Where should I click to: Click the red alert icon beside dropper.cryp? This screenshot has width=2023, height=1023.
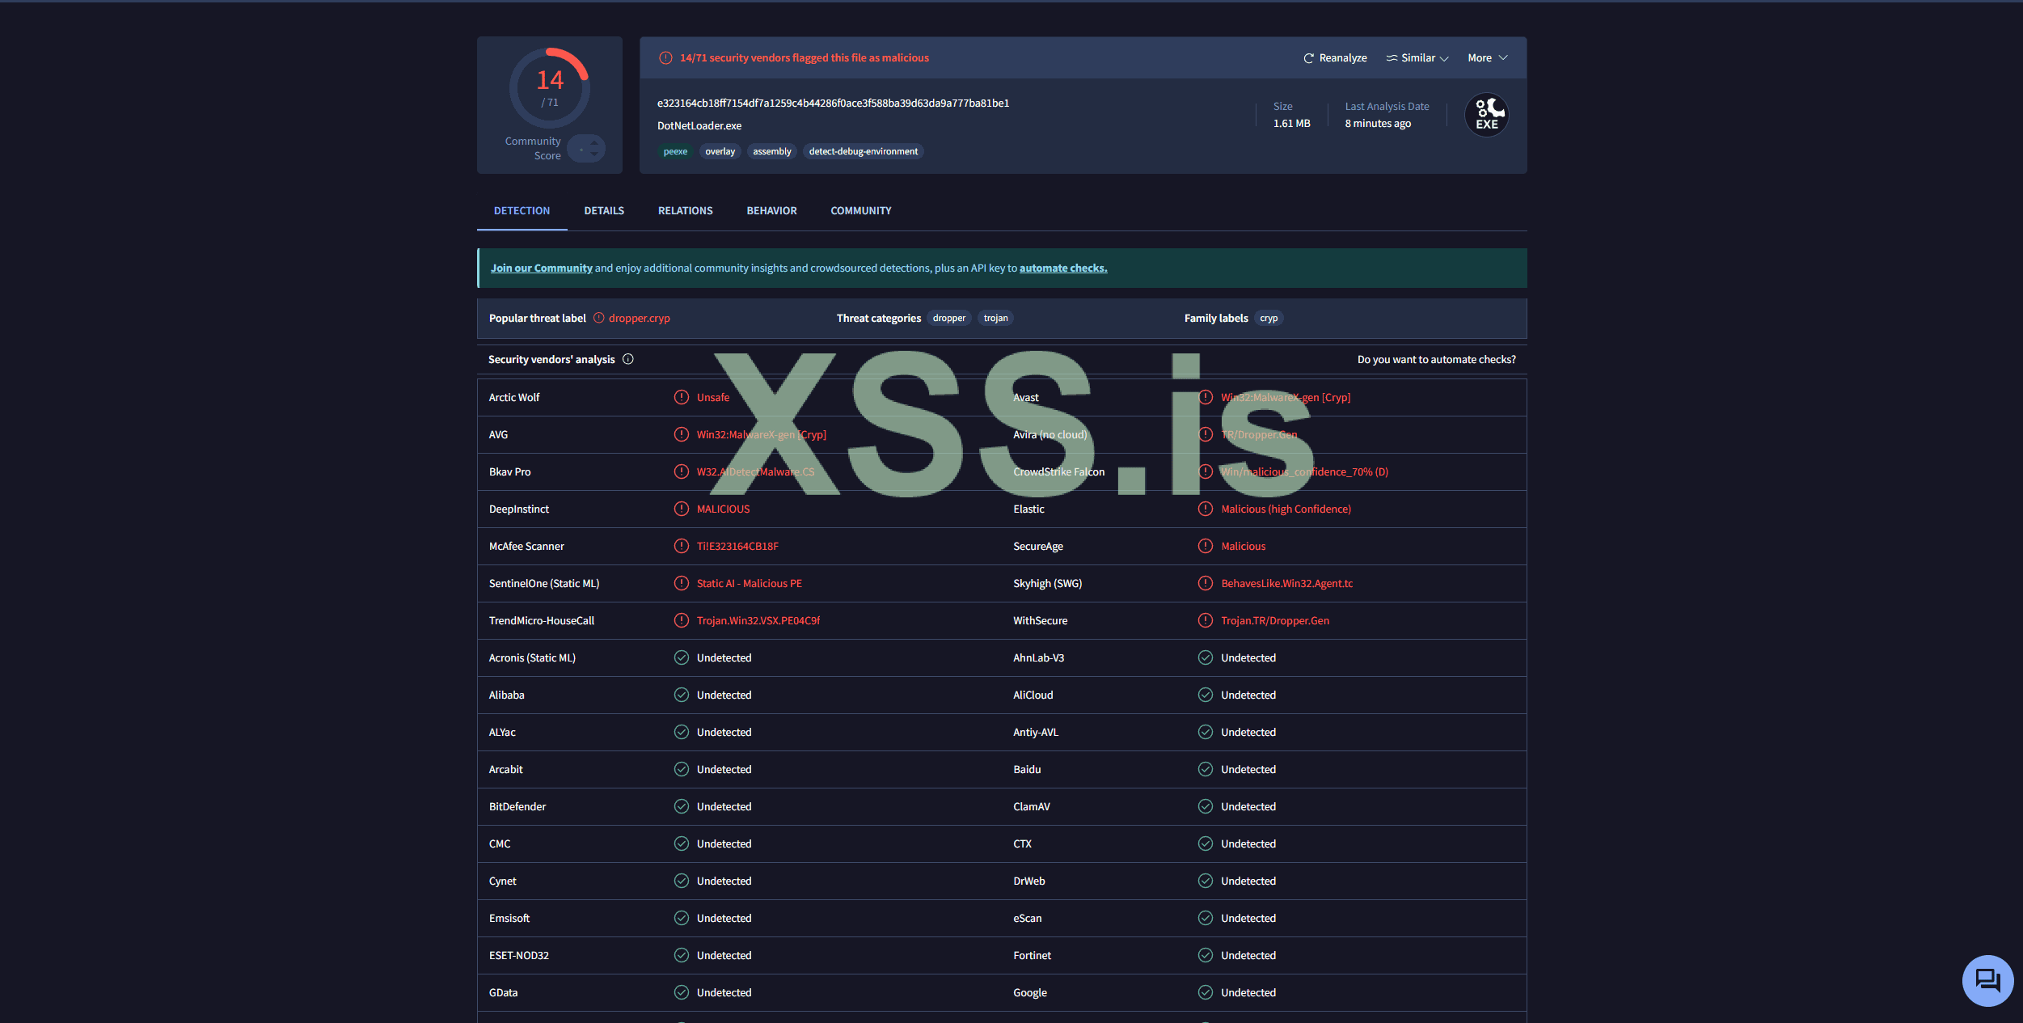click(x=599, y=318)
